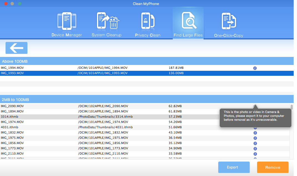The image size is (297, 176).
Task: Click the 136.00MB size value
Action: (x=176, y=73)
